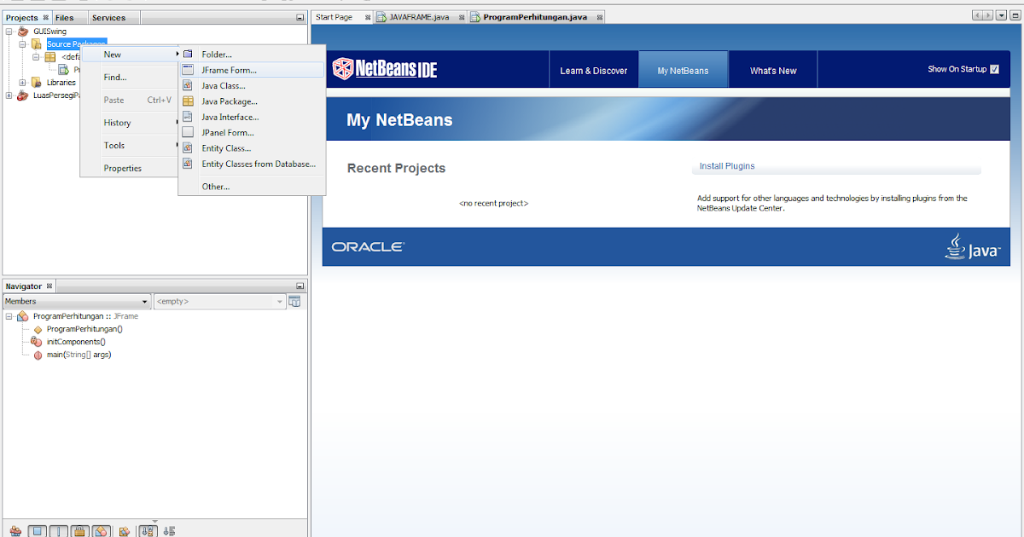
Task: Click the Install Plugins link
Action: pos(726,165)
